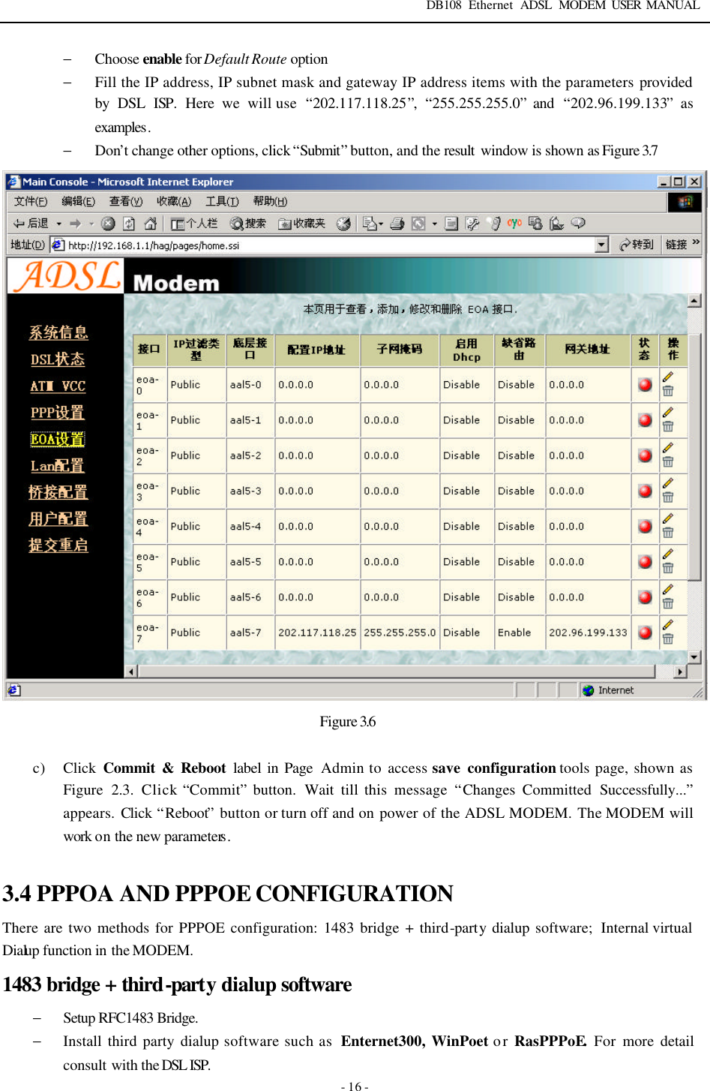Click the Print toolbar icon
Screen dimensions: 710x1091
click(397, 223)
